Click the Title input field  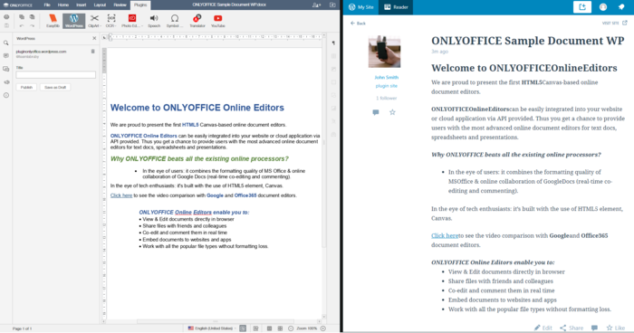(56, 75)
